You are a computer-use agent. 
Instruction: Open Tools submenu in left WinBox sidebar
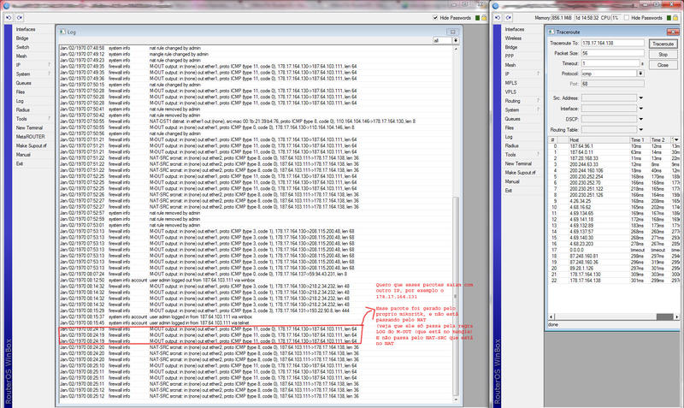pos(33,119)
